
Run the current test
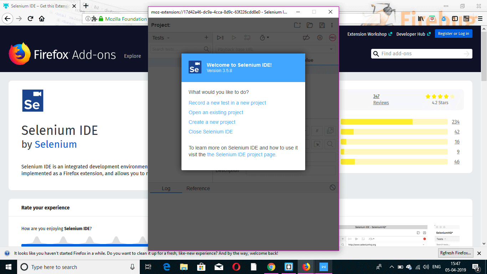pos(234,37)
